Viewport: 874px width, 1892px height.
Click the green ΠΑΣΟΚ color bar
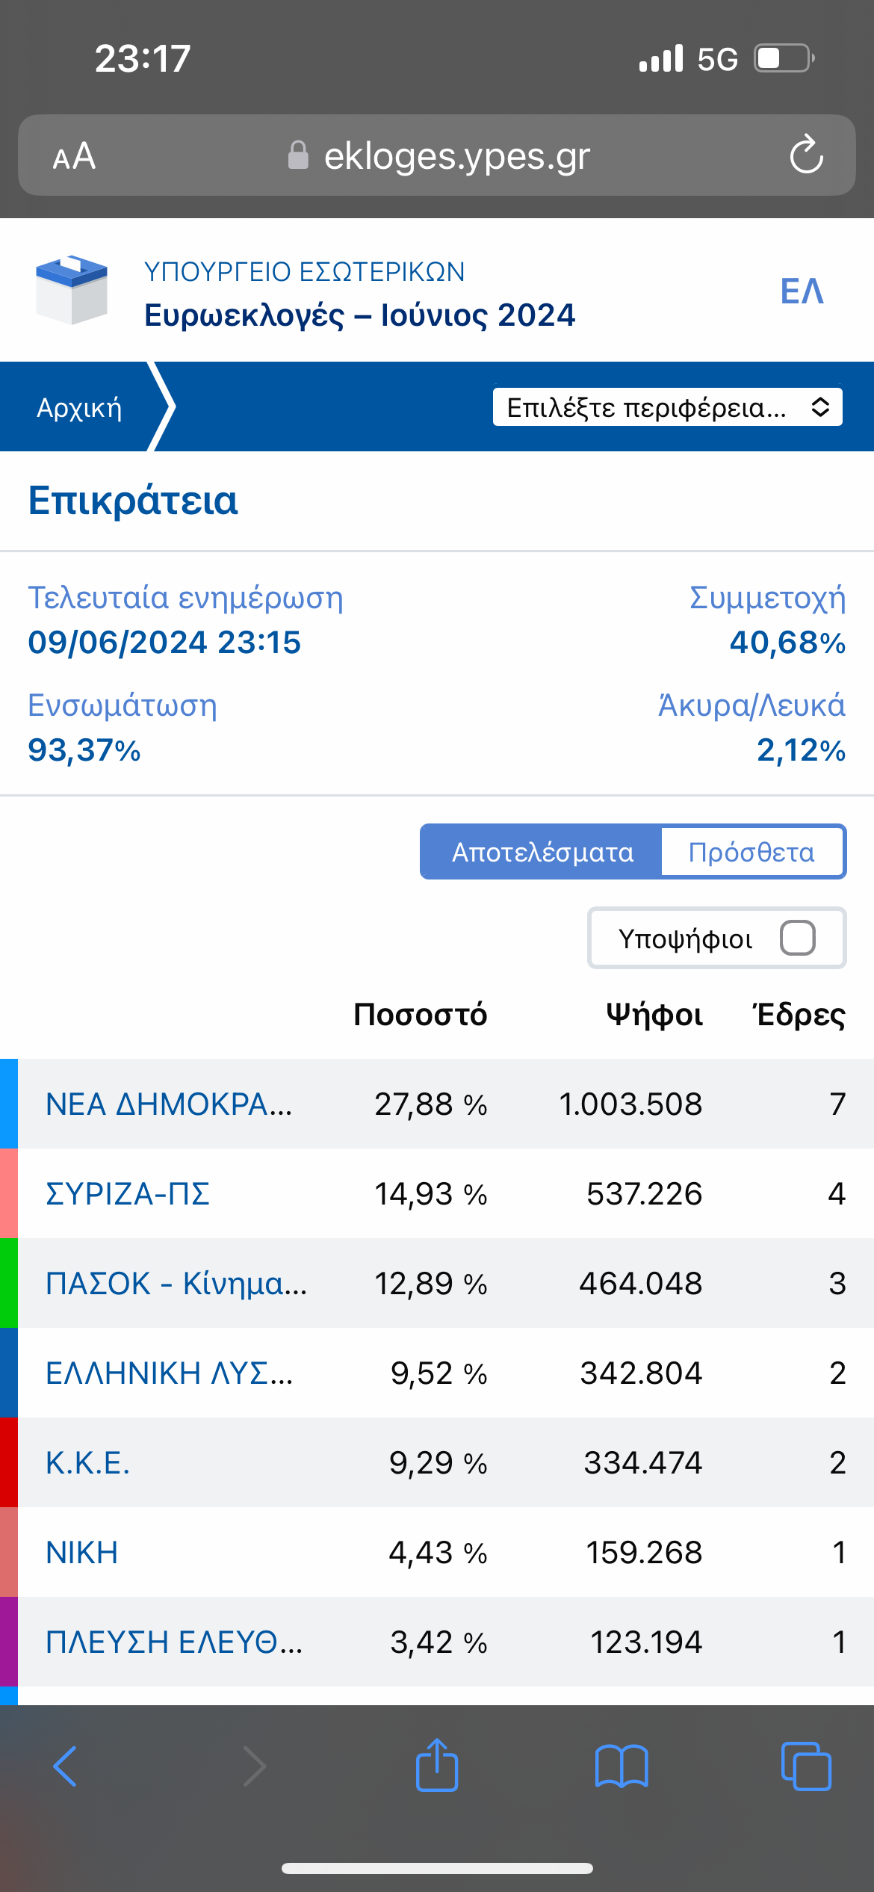click(8, 1283)
